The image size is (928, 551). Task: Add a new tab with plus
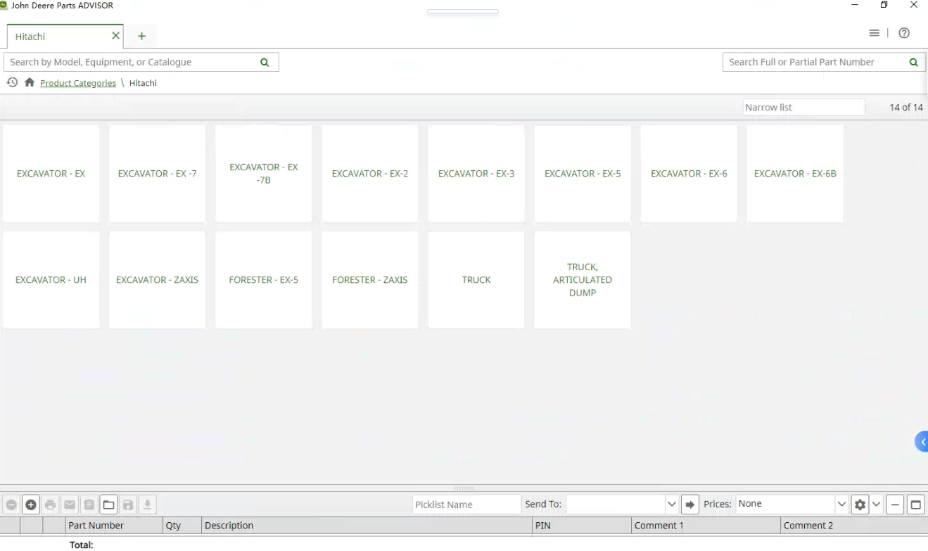pyautogui.click(x=141, y=36)
